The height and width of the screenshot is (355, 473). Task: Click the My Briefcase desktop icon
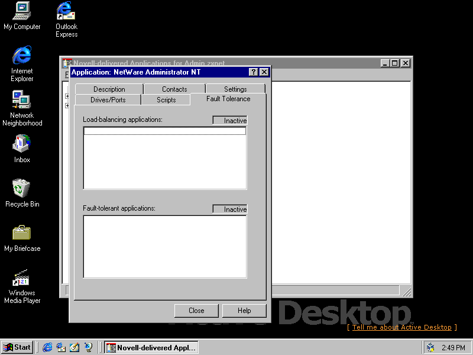coord(22,238)
